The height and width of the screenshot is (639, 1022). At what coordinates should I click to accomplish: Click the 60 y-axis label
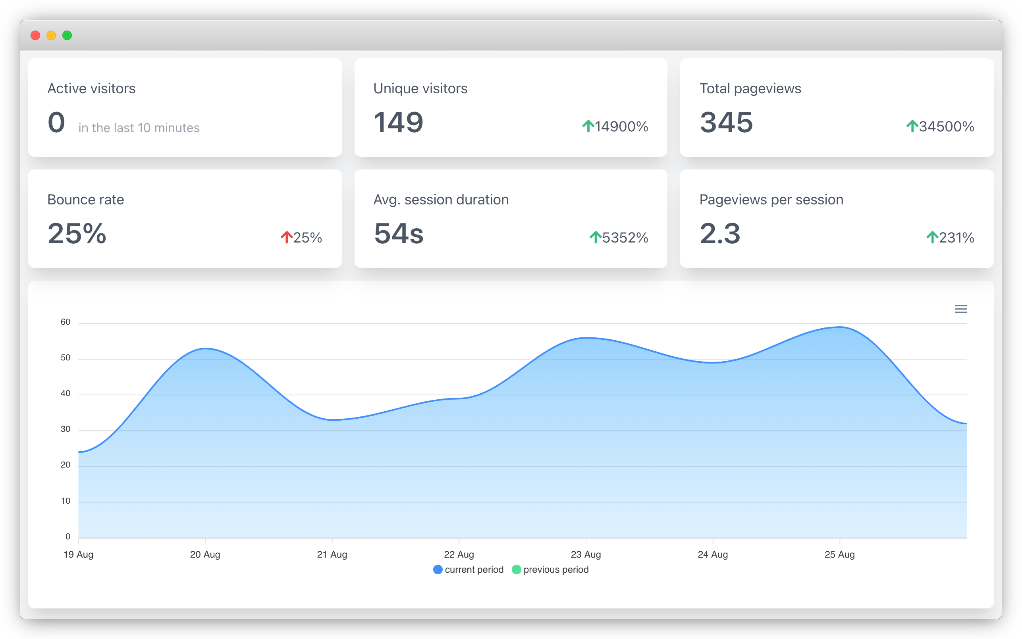[66, 322]
